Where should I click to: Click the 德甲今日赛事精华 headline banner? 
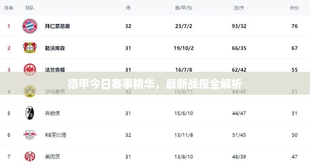[155, 84]
